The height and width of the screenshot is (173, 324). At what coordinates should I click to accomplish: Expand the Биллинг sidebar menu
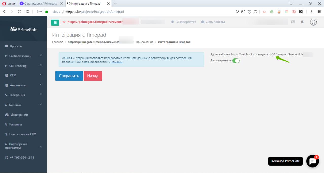pos(23,105)
